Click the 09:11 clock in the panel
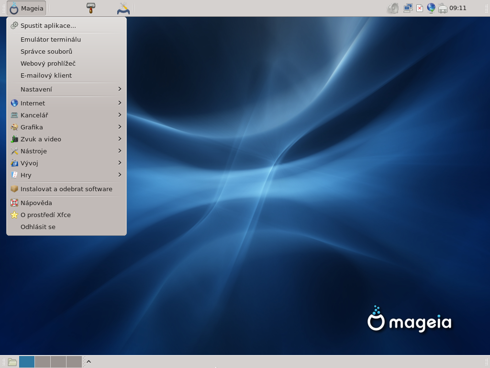 pyautogui.click(x=458, y=8)
